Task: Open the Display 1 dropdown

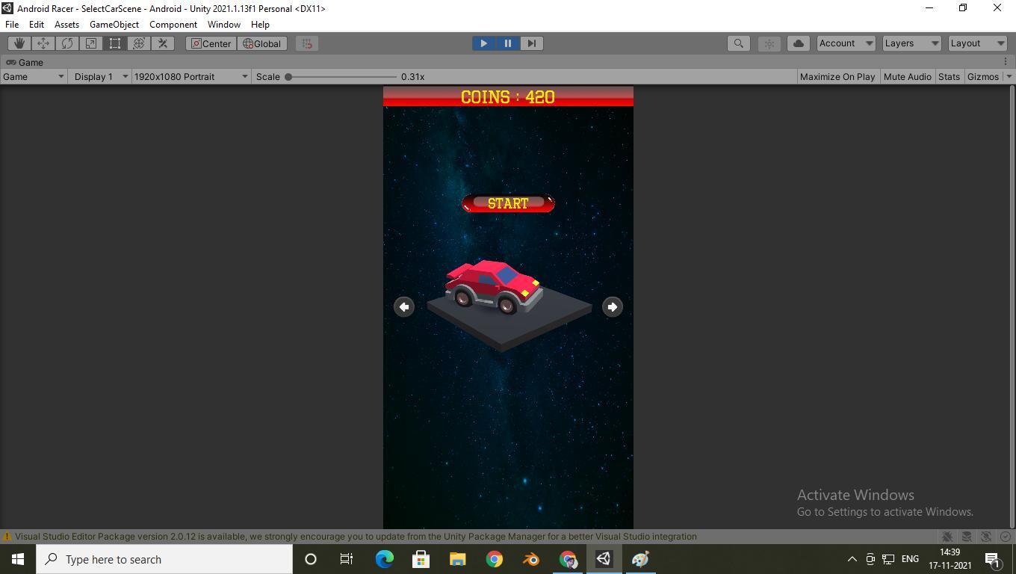Action: click(100, 77)
